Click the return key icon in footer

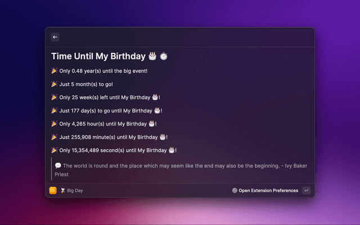coord(306,190)
